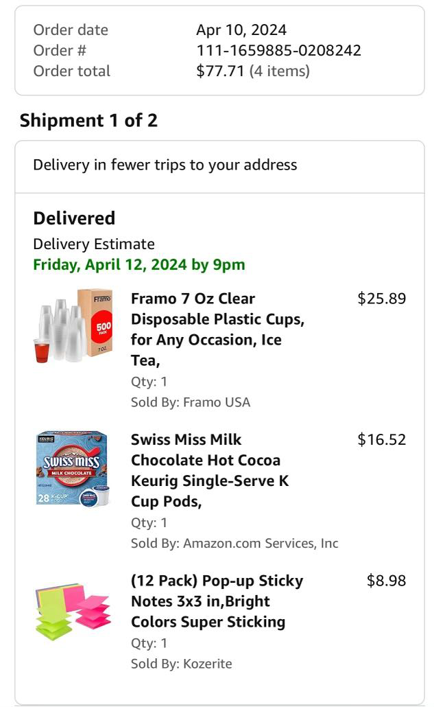Screen dimensions: 434x707
Task: Open the Framo 7 Oz Clear Cups title
Action: pos(217,329)
